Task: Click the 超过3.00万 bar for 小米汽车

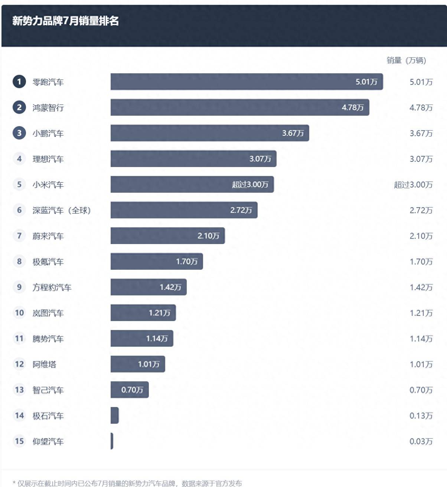Action: (192, 184)
